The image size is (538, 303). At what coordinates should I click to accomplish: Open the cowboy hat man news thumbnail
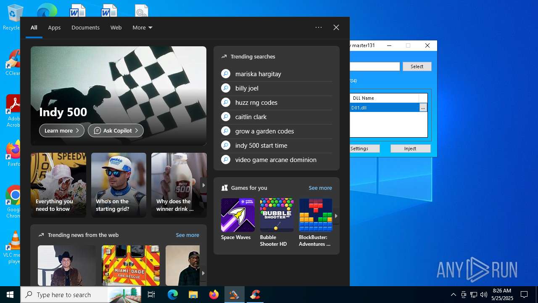67,265
